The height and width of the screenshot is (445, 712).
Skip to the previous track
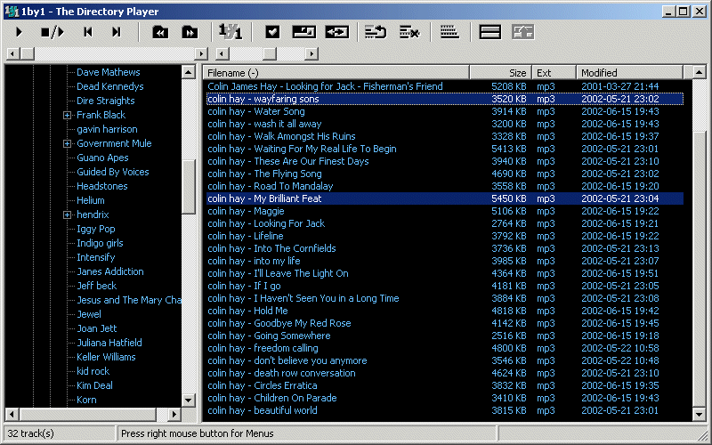point(87,32)
